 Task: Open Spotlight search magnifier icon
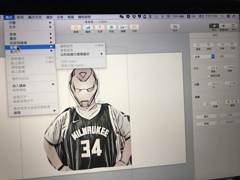(222, 16)
